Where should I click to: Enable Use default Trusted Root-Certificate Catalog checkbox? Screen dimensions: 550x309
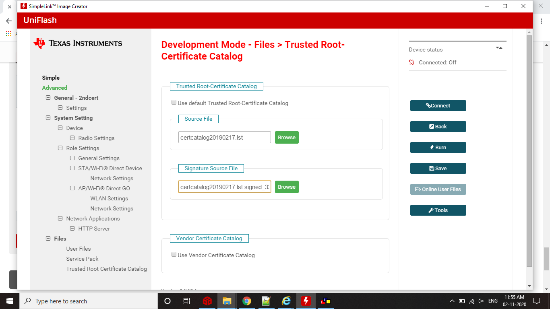click(174, 103)
